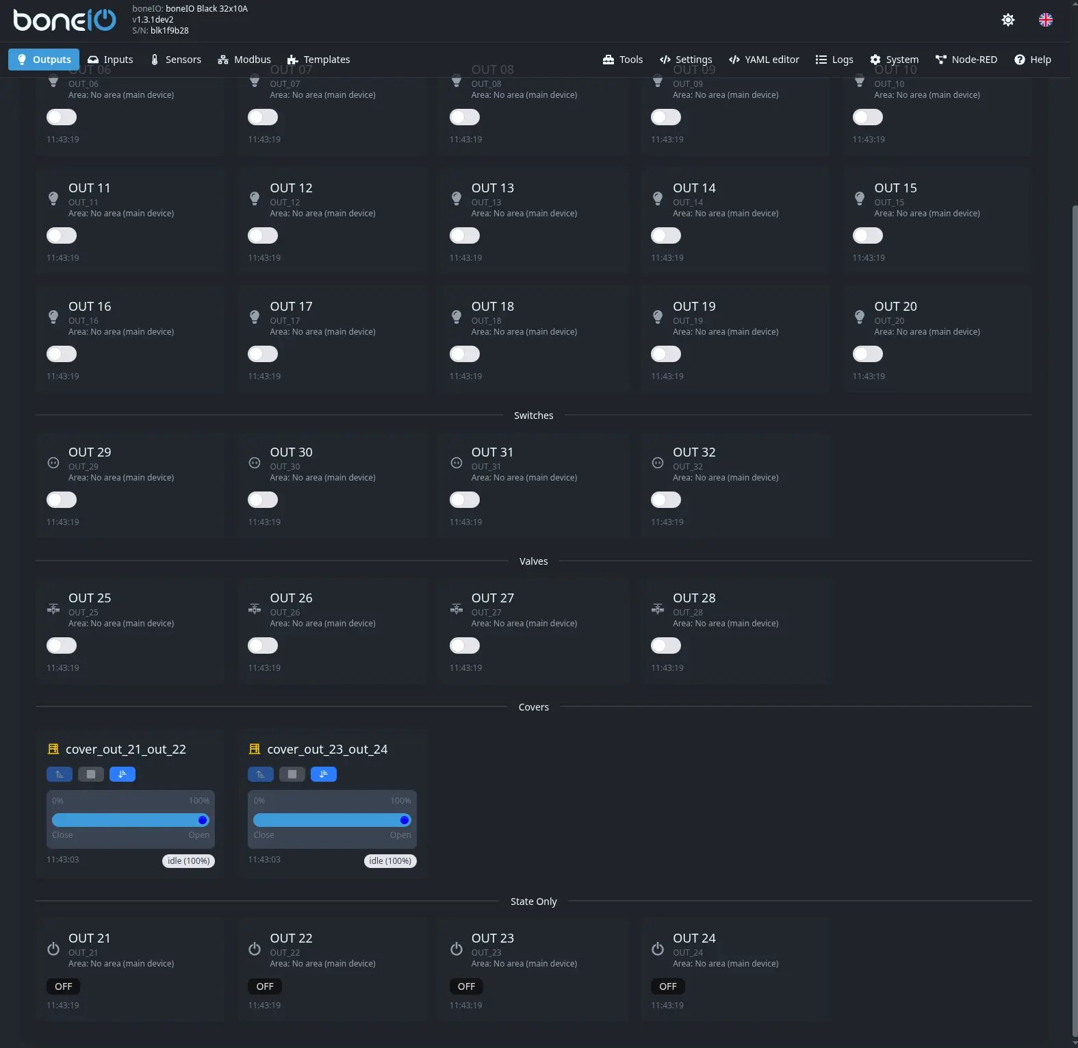
Task: Open cover_out_21_out_22 with the up arrow button
Action: tap(60, 774)
